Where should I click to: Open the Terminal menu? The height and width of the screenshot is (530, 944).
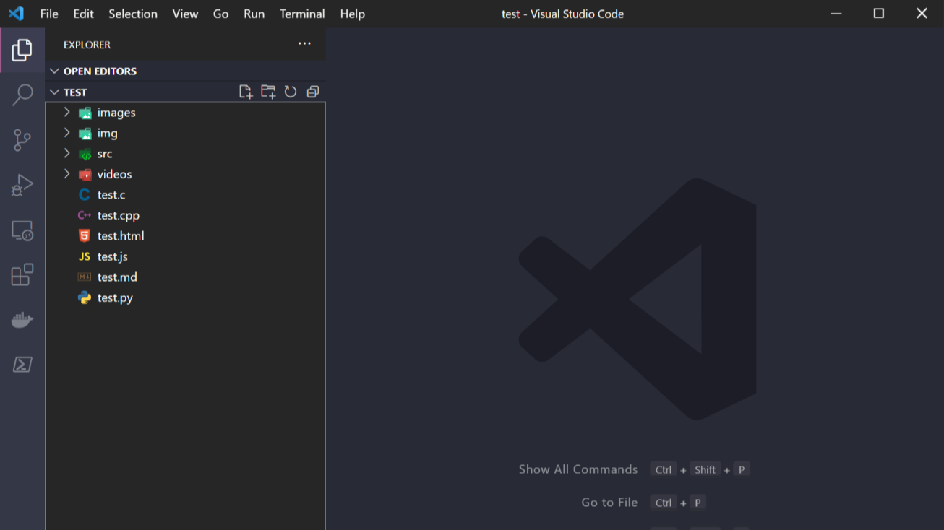pos(302,14)
